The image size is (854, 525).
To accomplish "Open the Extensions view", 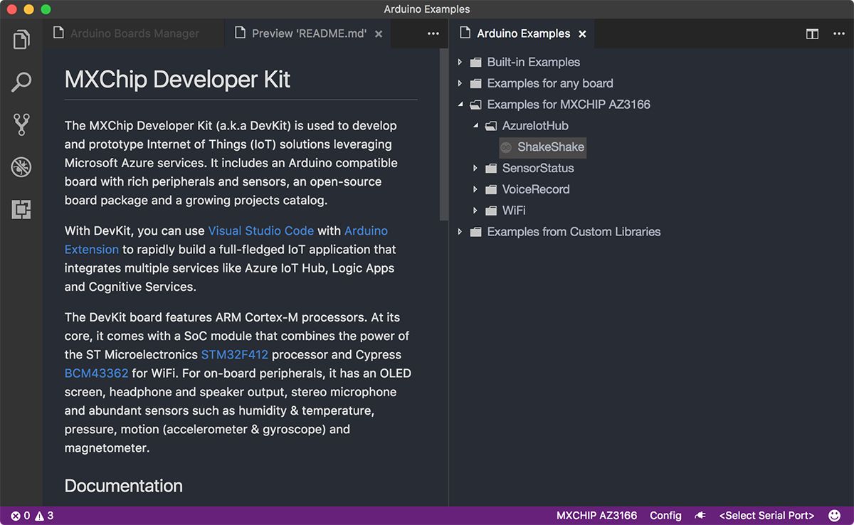I will (21, 210).
